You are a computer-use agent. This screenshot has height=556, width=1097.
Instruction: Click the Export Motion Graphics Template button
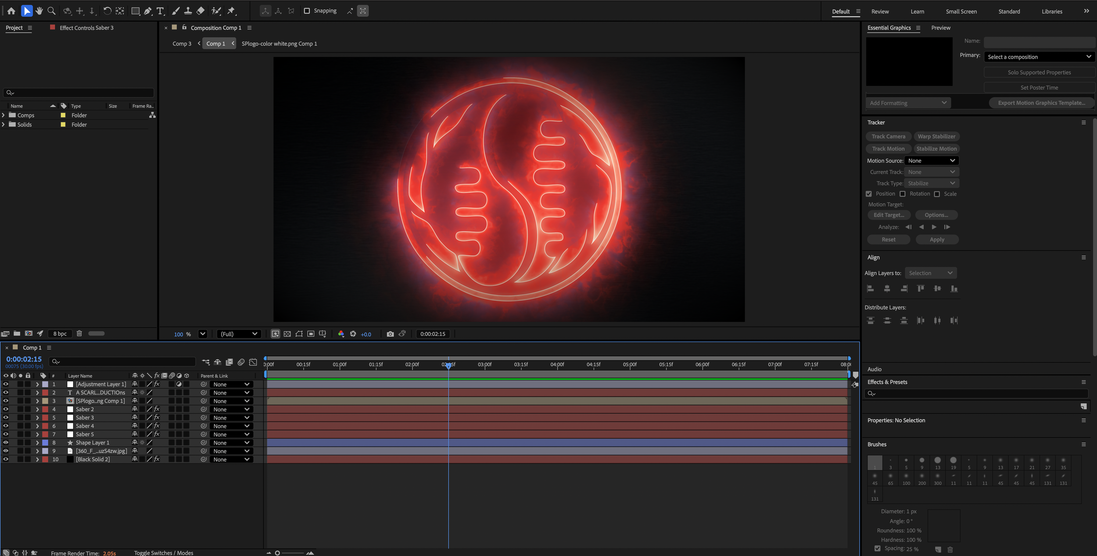tap(1041, 103)
